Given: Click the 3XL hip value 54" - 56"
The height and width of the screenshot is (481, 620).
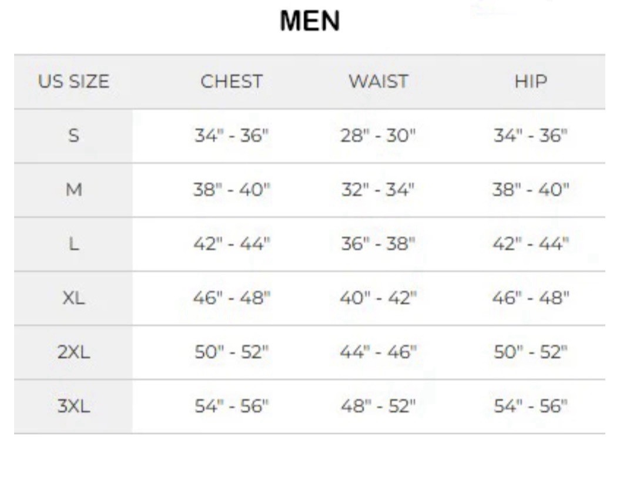Looking at the screenshot, I should 531,406.
